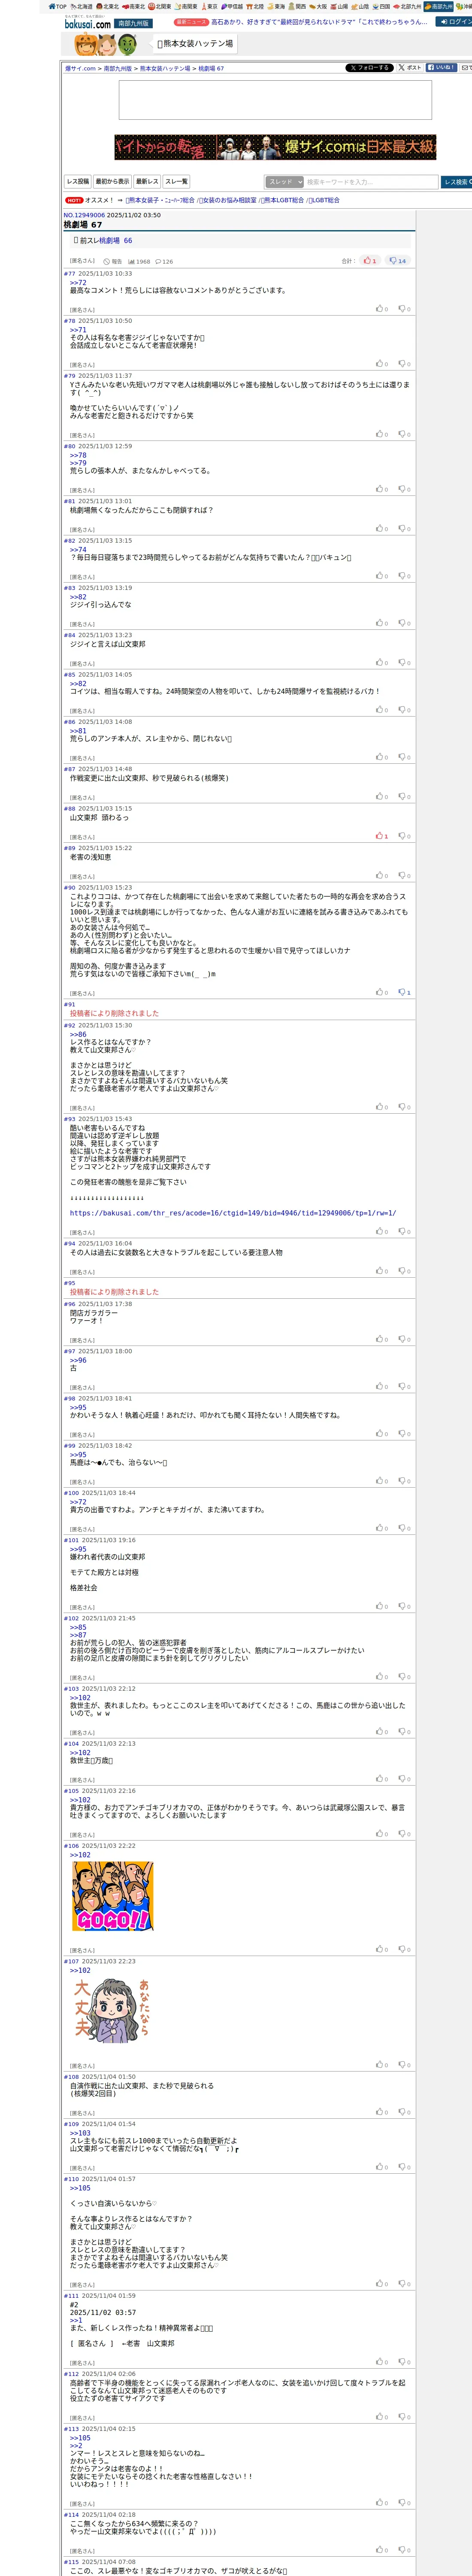Like post #77 with thumbs-up icon
Image resolution: width=472 pixels, height=2576 pixels.
(x=381, y=309)
